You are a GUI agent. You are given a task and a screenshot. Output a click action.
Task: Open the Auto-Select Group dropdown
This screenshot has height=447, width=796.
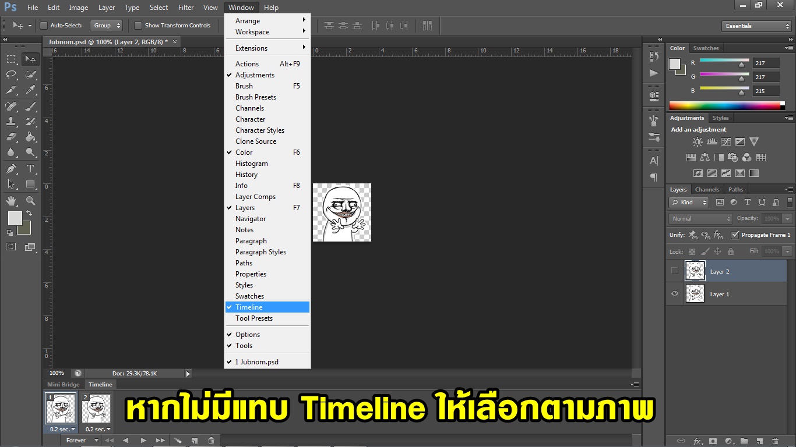click(107, 26)
